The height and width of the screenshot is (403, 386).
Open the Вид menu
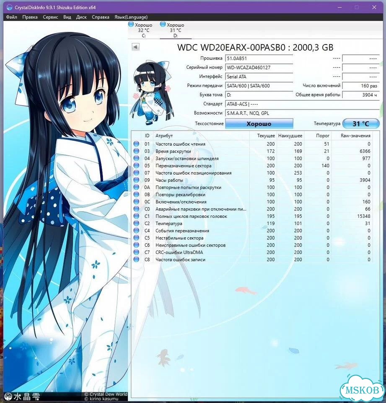[67, 17]
